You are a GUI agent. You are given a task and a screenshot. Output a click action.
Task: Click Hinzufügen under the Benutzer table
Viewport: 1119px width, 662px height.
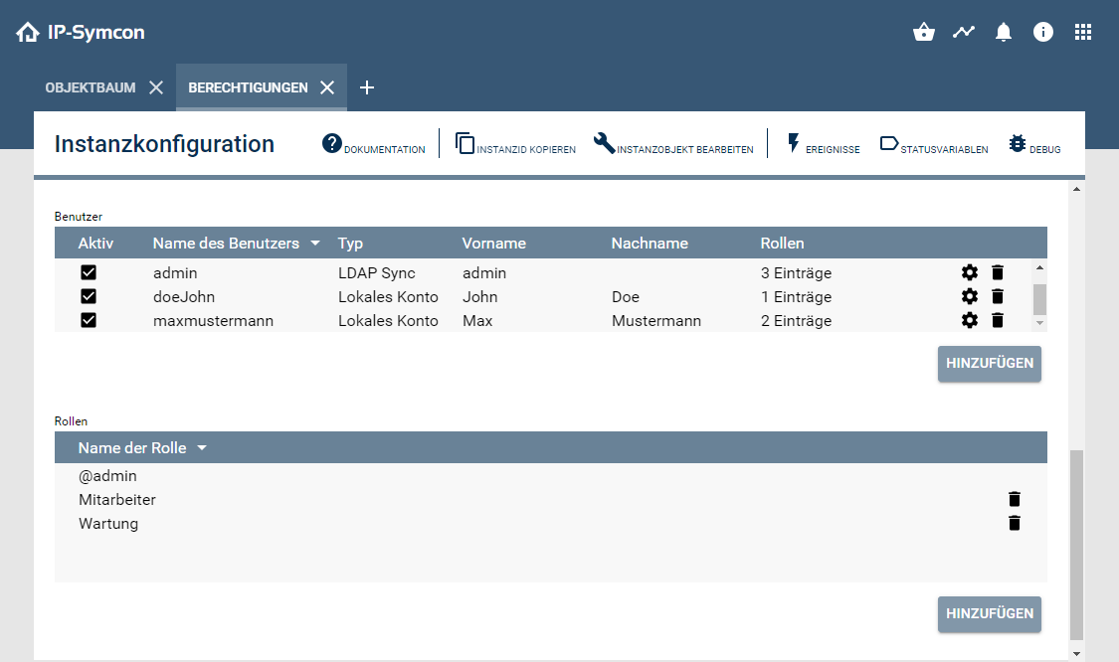989,364
